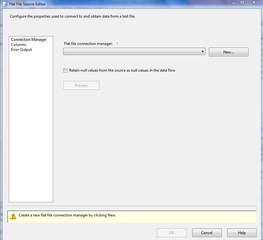Click the 'Retain null values from the source' label

[x=122, y=70]
